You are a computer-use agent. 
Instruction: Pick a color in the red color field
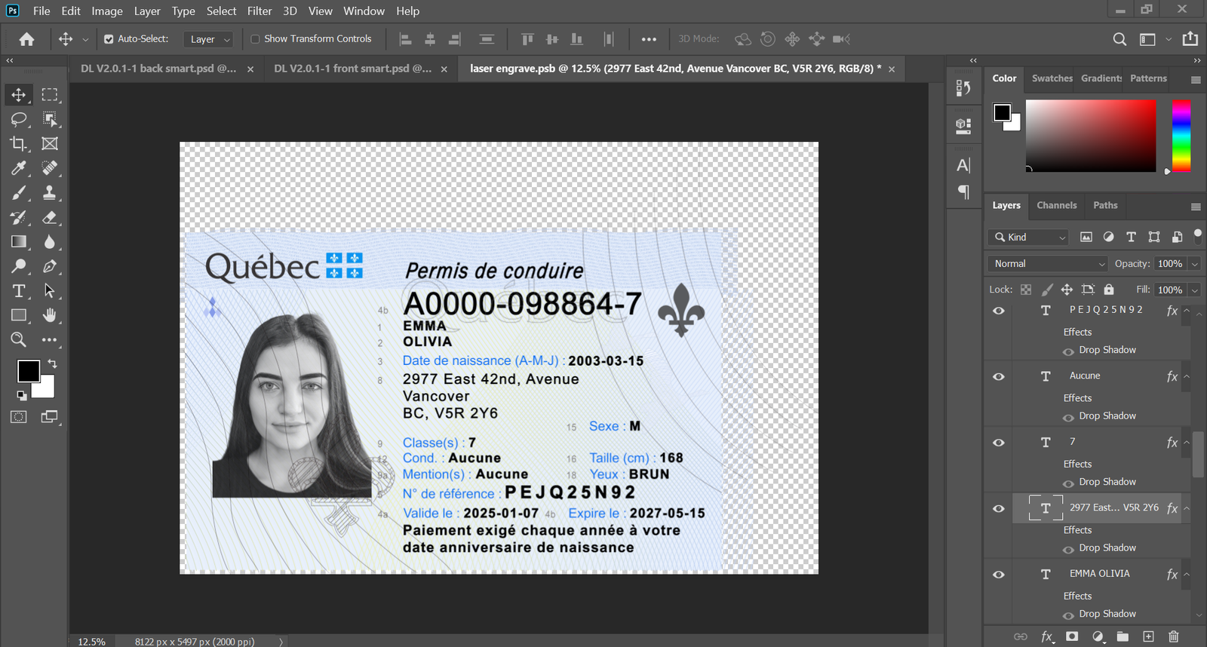[x=1091, y=136]
